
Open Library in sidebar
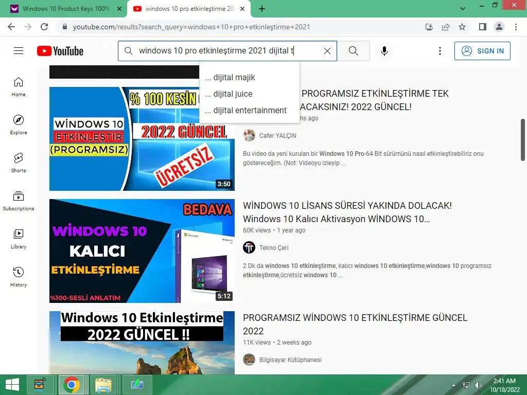point(19,239)
